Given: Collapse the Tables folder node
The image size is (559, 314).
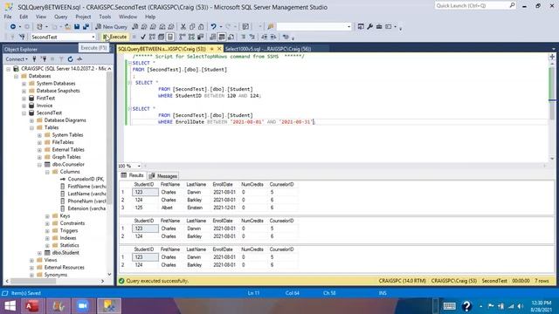Looking at the screenshot, I should (x=31, y=128).
